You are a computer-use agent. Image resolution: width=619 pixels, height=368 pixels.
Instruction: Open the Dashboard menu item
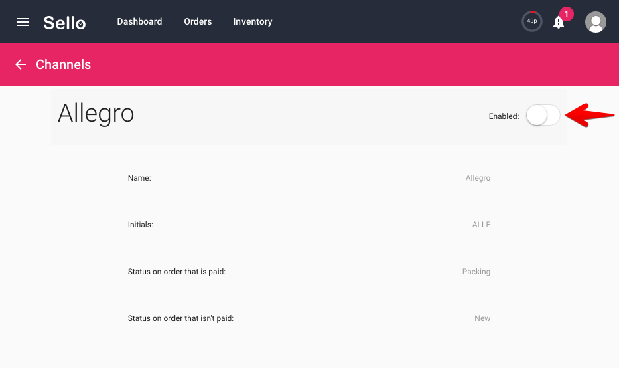139,21
